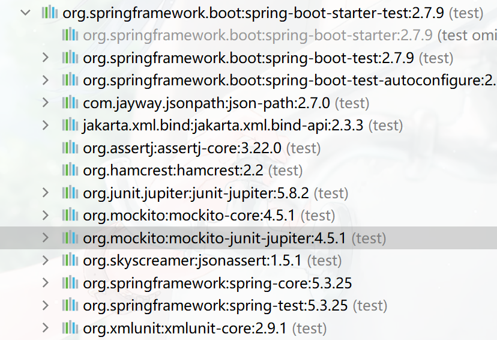The height and width of the screenshot is (340, 497).
Task: Expand the jakarta.xml.bind-api:2.3.3 arrow
Action: click(x=46, y=126)
